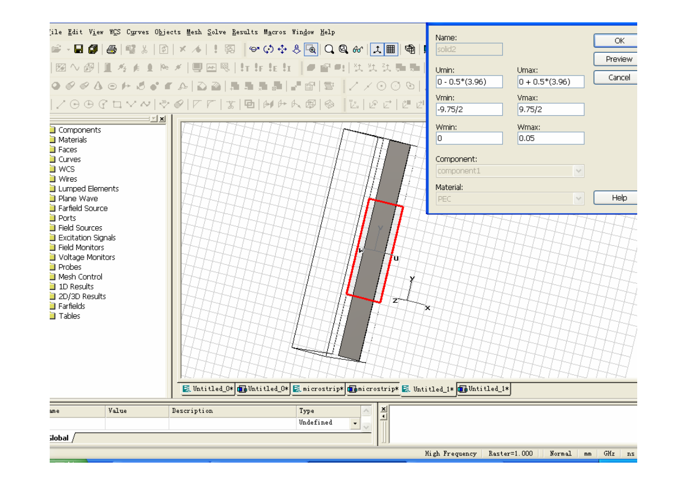
Task: Open the Component dropdown showing component1
Action: point(579,171)
